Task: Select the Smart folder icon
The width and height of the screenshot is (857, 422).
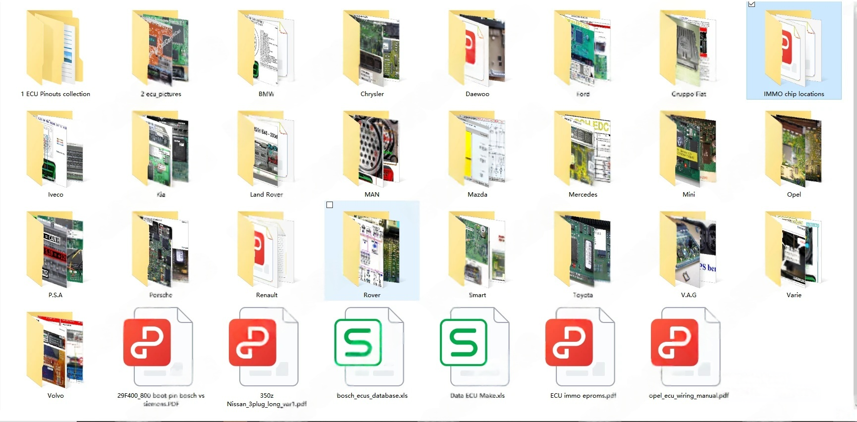Action: pyautogui.click(x=478, y=249)
